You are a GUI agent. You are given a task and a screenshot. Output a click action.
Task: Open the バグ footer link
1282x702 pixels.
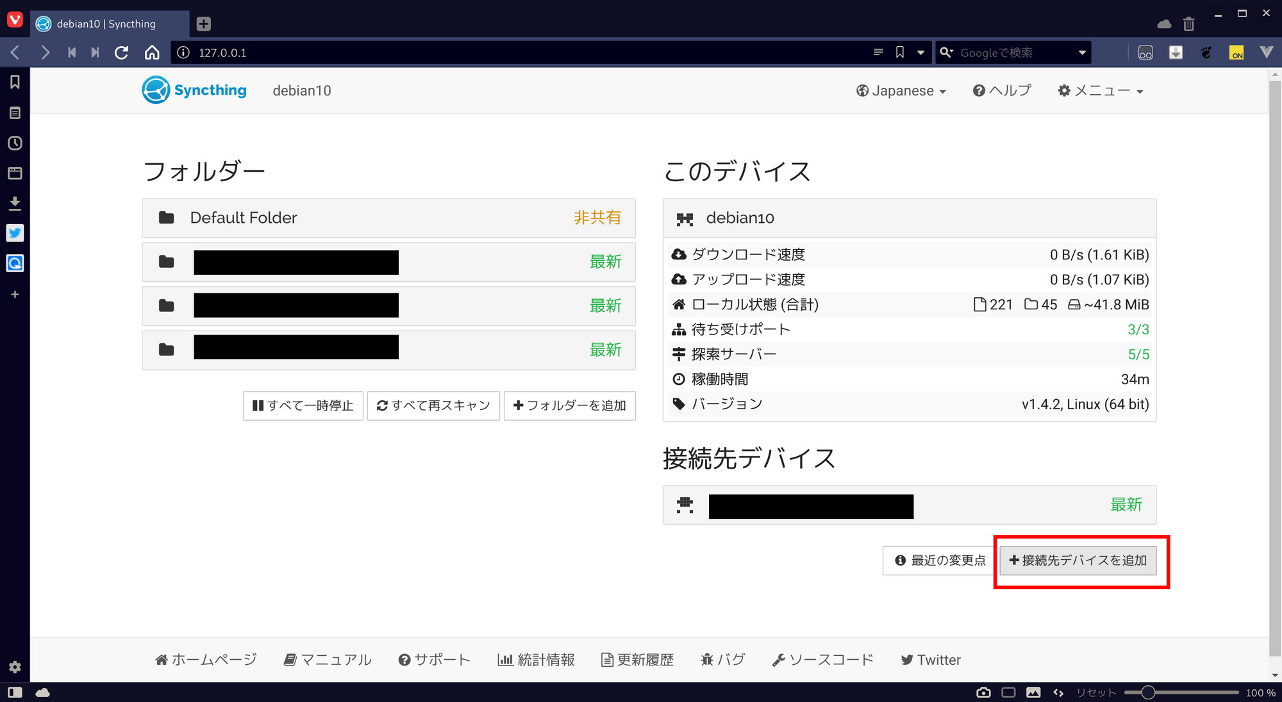coord(723,660)
